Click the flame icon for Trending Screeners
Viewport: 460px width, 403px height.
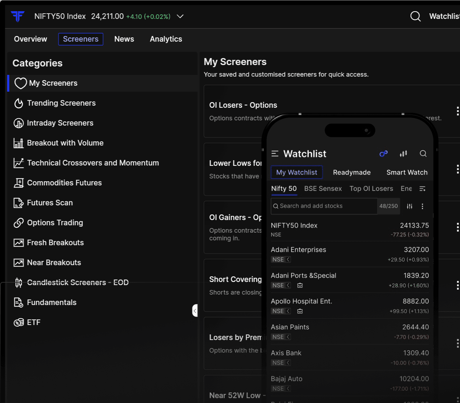19,103
